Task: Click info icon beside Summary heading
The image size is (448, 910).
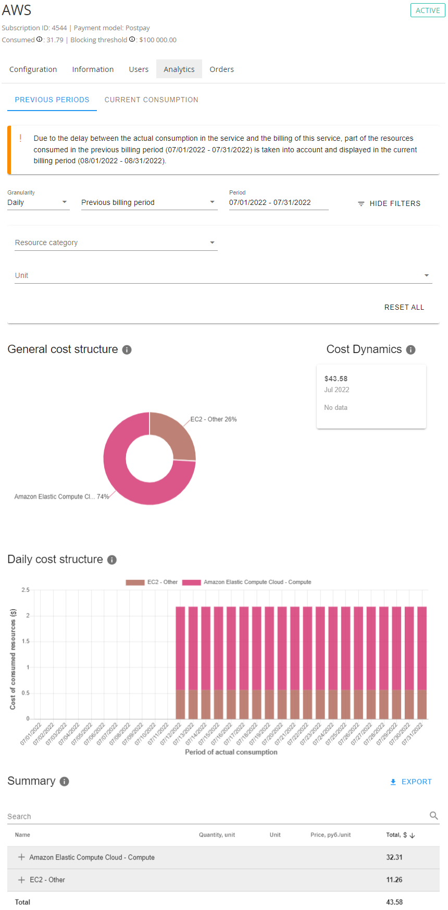Action: tap(64, 782)
